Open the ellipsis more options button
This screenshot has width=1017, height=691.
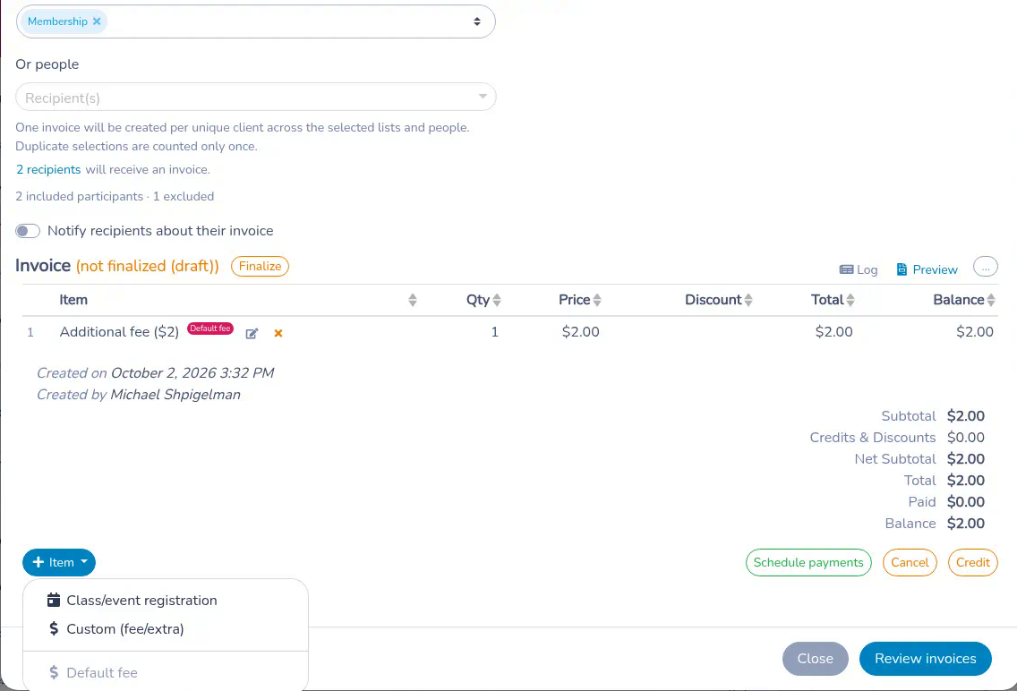pos(985,267)
